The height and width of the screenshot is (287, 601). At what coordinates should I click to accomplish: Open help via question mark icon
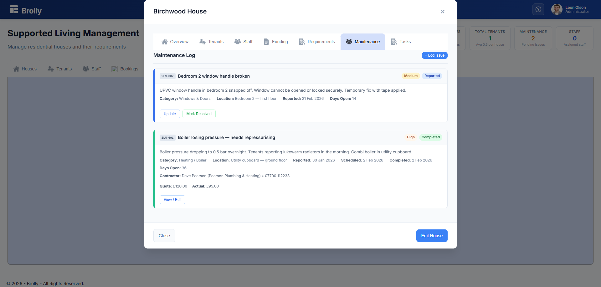pos(538,9)
